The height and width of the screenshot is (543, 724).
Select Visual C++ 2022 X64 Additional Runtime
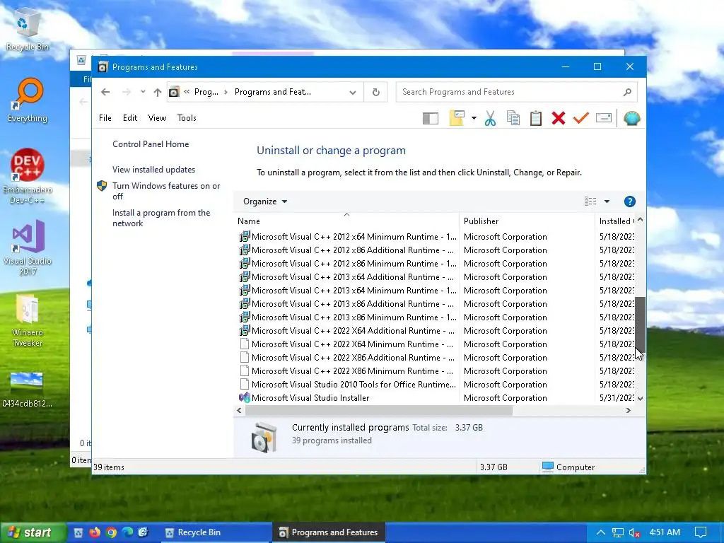click(434, 331)
